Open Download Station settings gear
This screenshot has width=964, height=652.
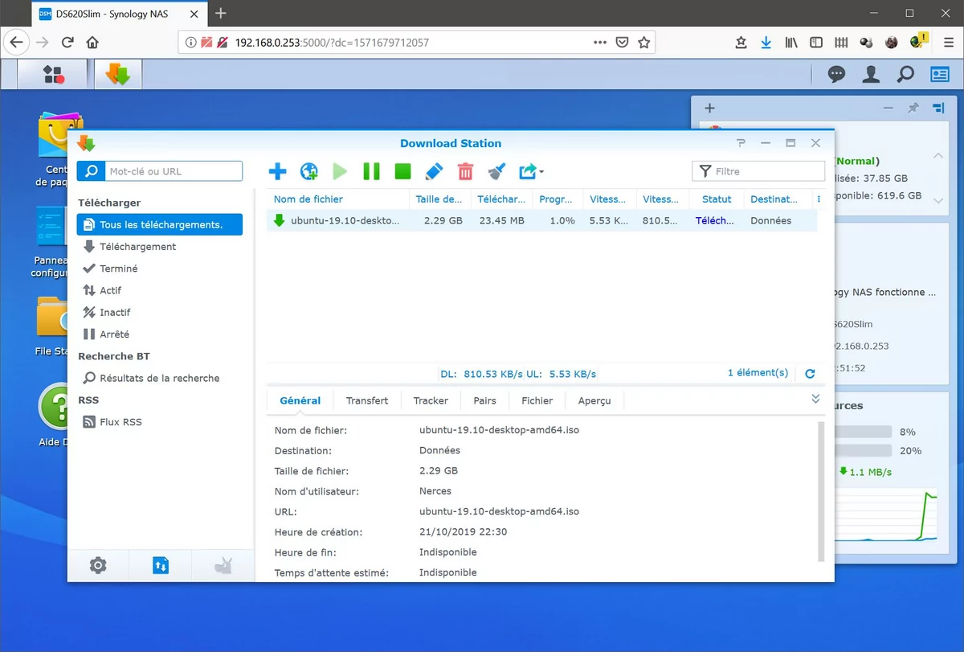(98, 565)
